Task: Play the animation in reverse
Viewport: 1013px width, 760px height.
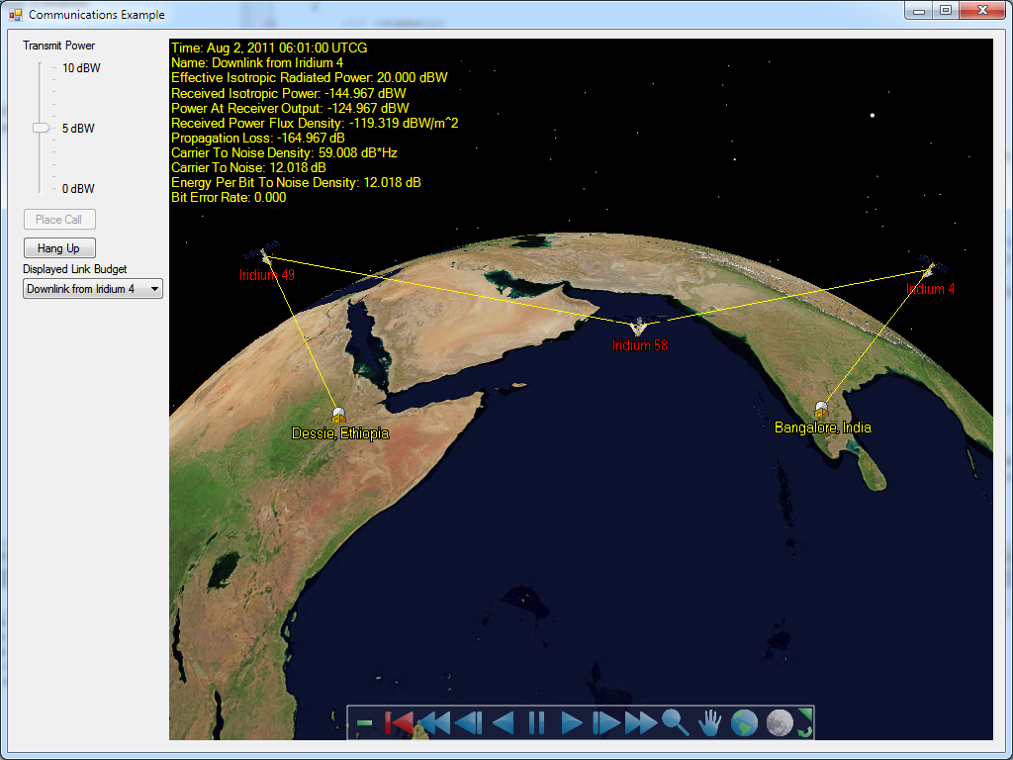Action: click(x=504, y=722)
